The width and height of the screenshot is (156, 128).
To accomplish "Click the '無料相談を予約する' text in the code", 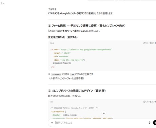I will pyautogui.click(x=62, y=63).
